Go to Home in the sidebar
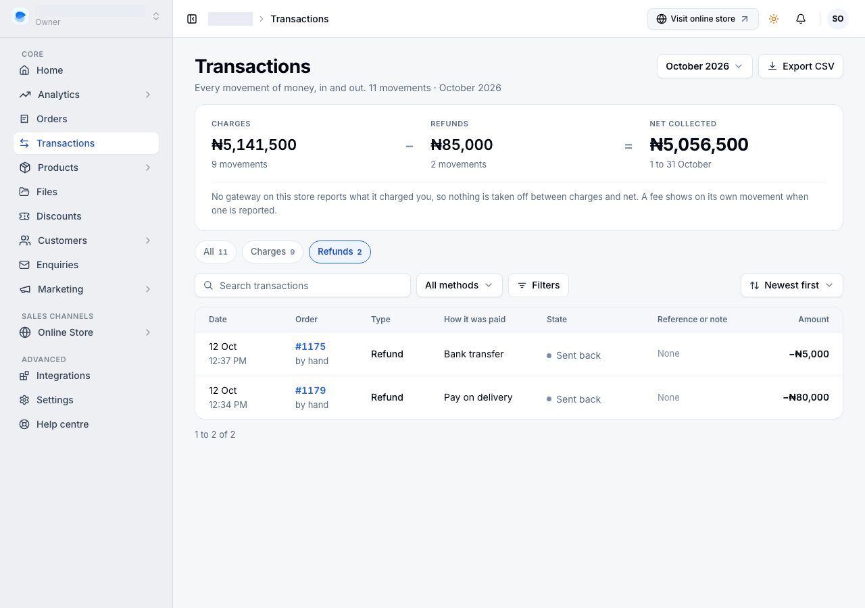 tap(86, 70)
